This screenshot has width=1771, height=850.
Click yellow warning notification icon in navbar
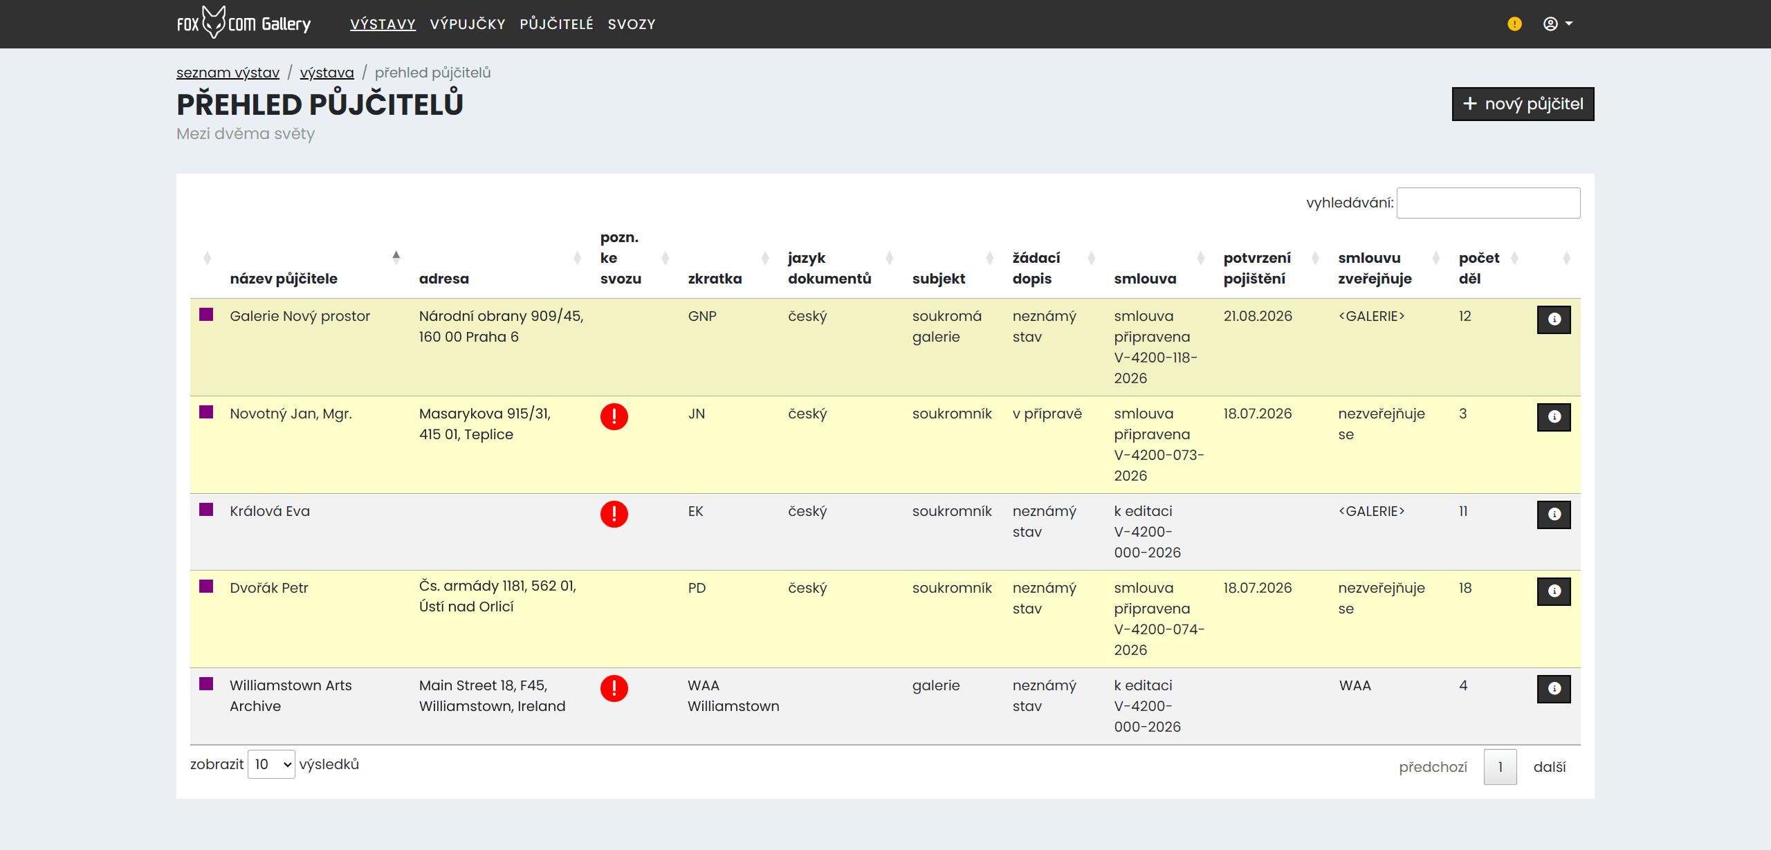click(x=1514, y=24)
